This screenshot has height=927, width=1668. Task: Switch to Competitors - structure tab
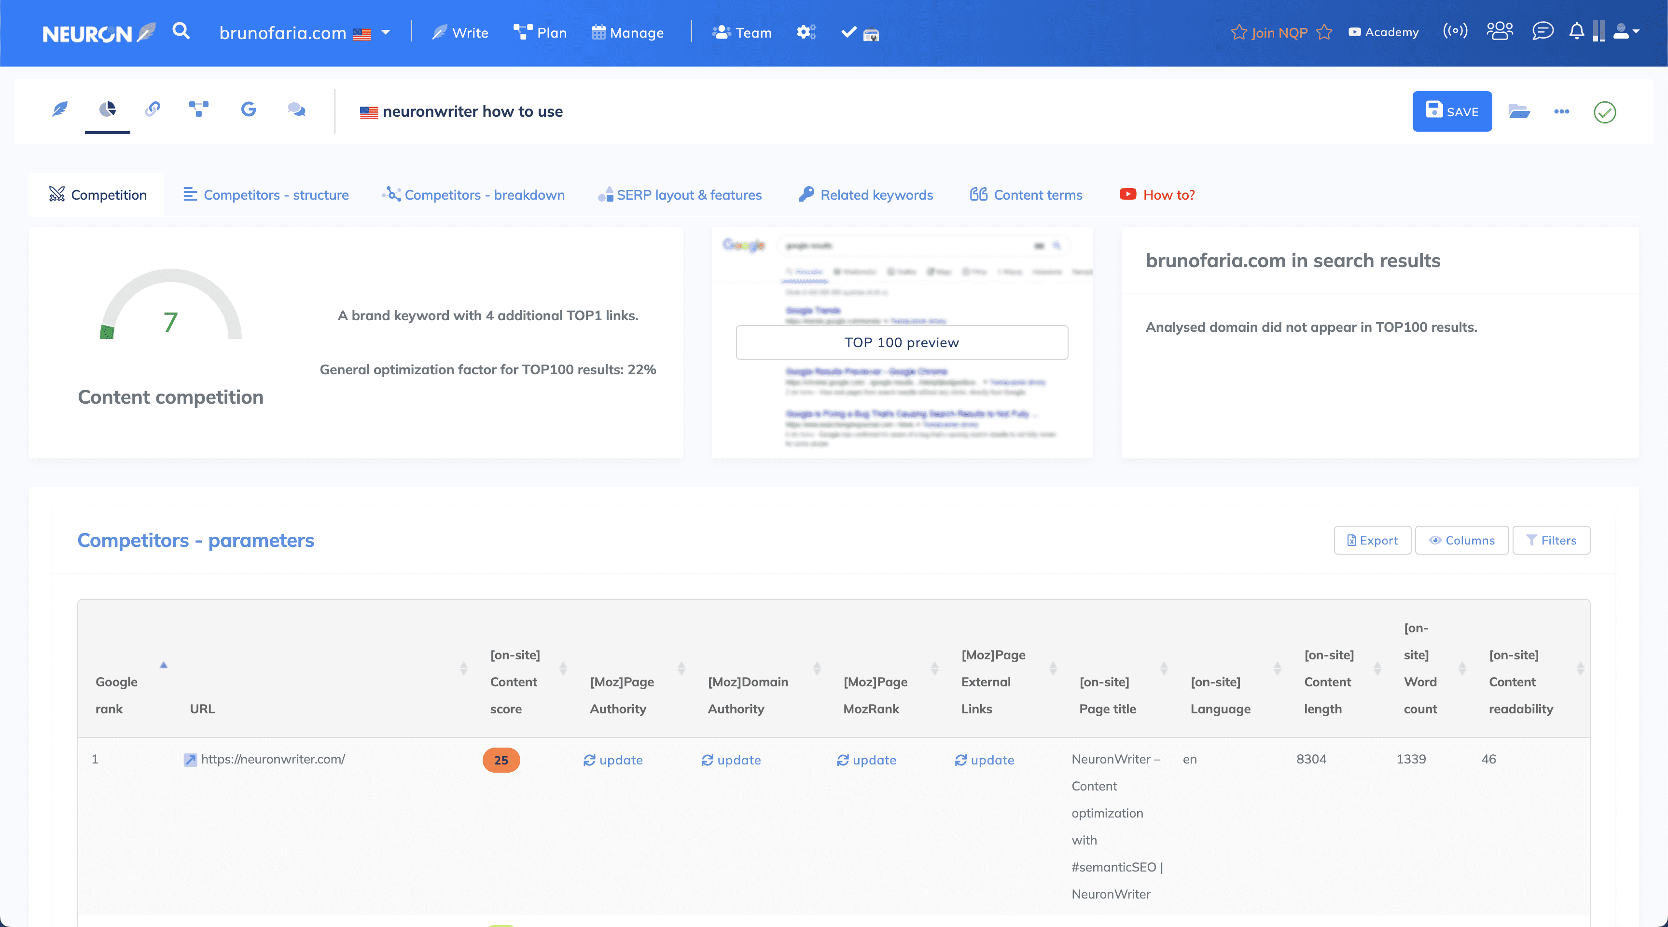click(265, 195)
